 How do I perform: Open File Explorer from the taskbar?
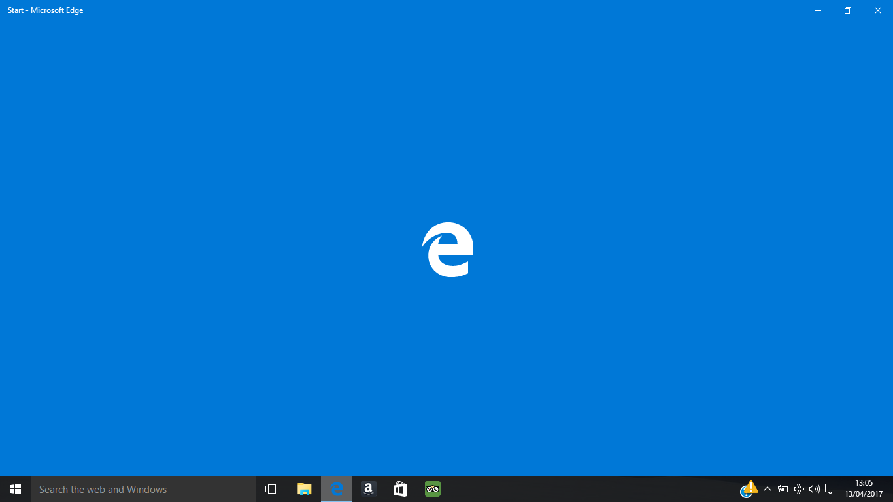pyautogui.click(x=305, y=489)
